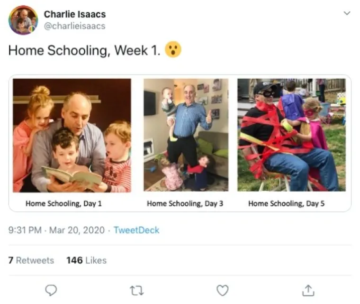Visit the @charlieisaacs handle link
Screen dimensions: 360x304
point(74,26)
